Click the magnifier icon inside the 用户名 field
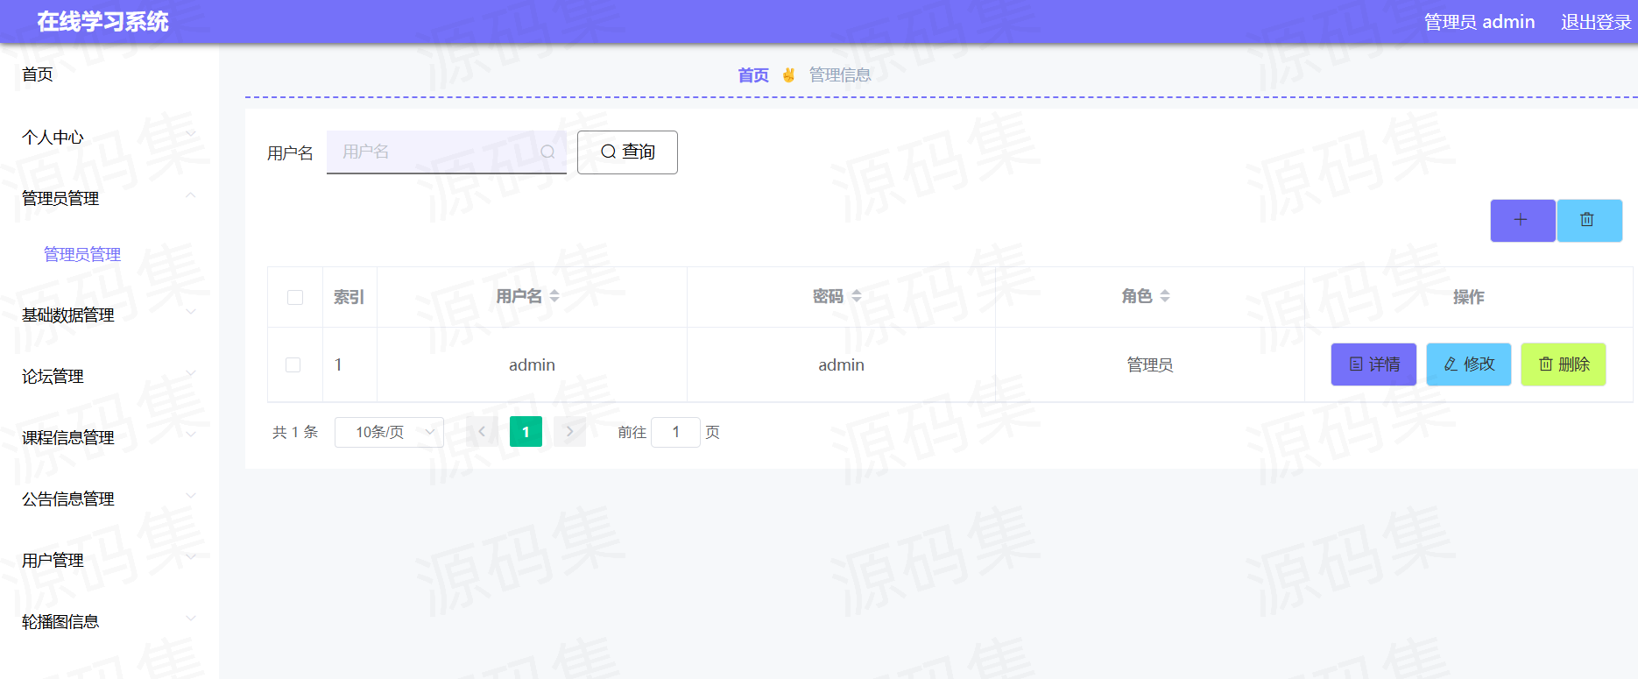Screen dimensions: 1638x679 (x=547, y=152)
